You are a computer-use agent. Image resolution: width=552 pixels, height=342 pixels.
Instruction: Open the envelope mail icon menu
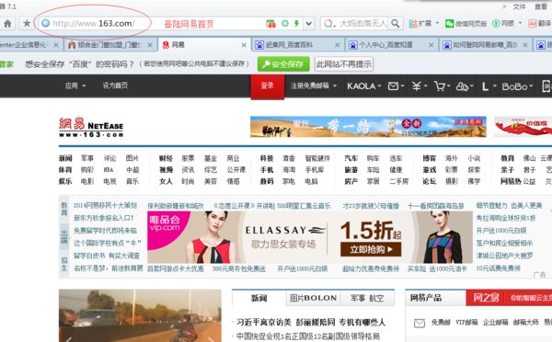tap(396, 86)
